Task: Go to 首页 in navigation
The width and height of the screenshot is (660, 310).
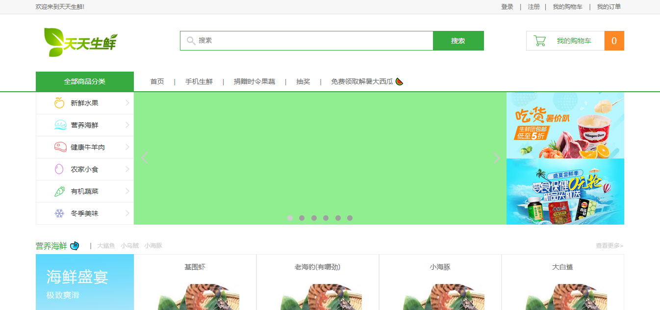Action: coord(157,81)
